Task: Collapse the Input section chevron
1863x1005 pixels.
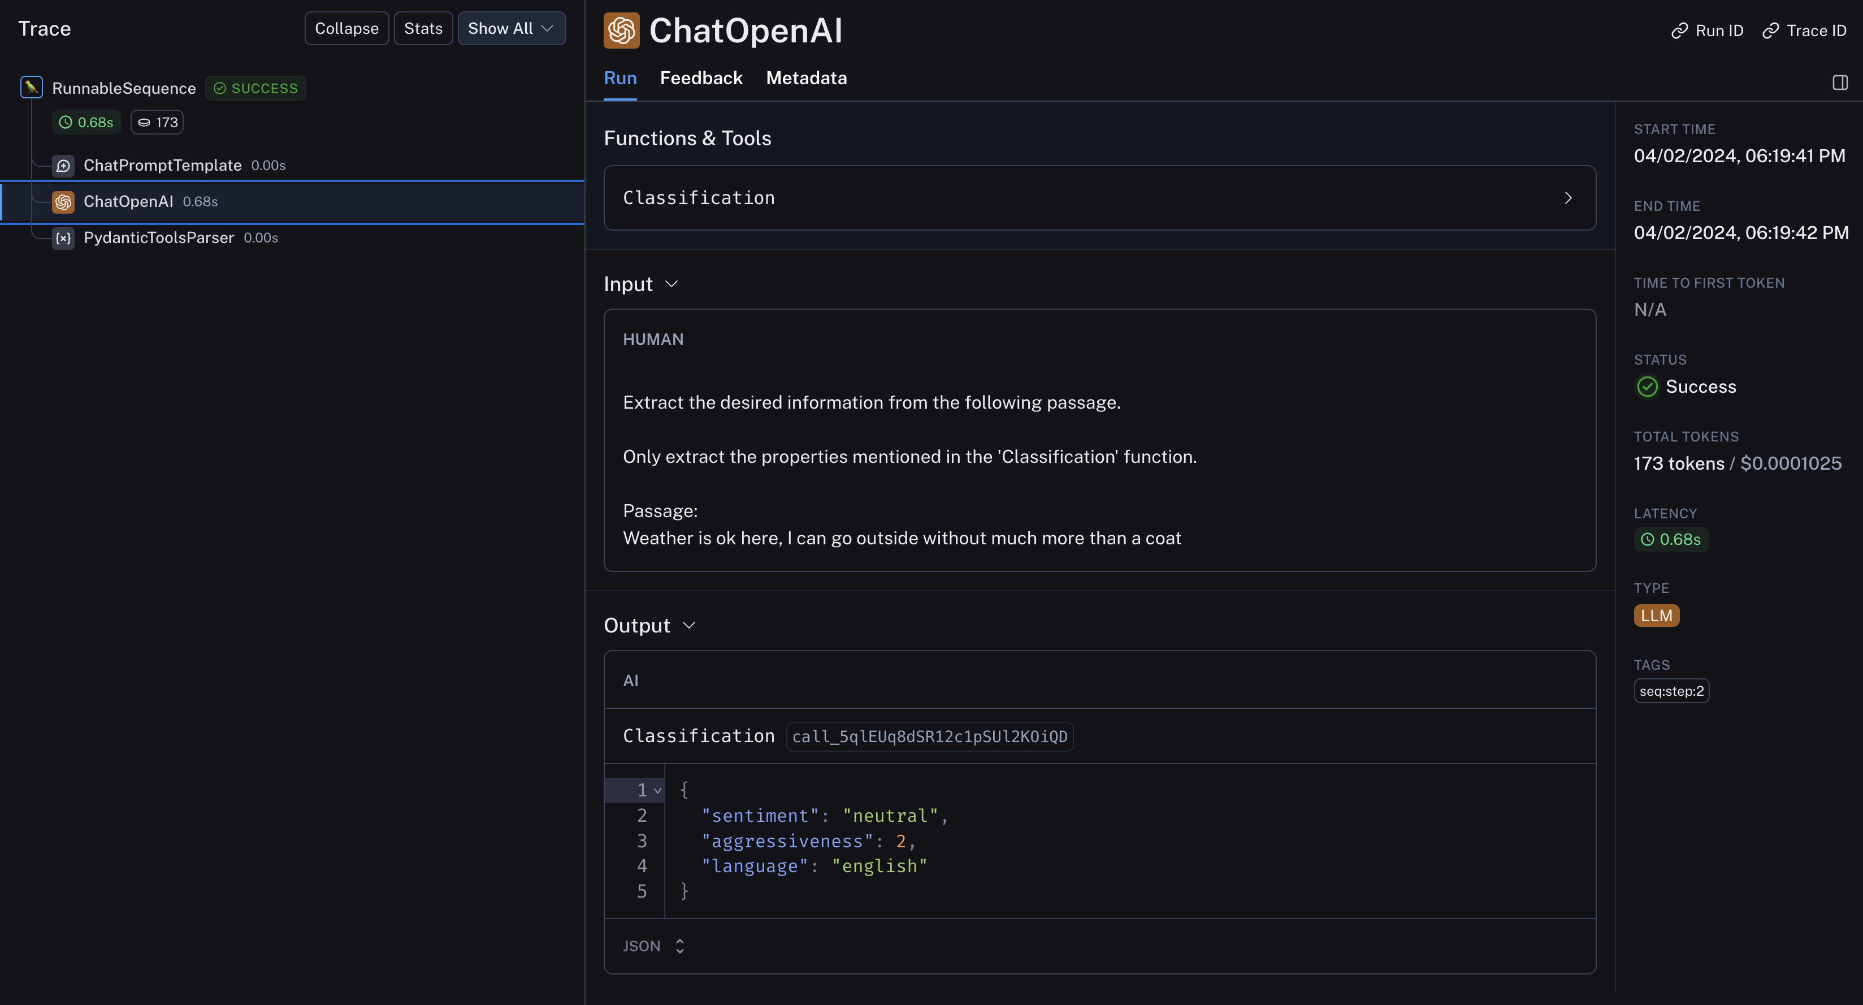Action: coord(671,284)
